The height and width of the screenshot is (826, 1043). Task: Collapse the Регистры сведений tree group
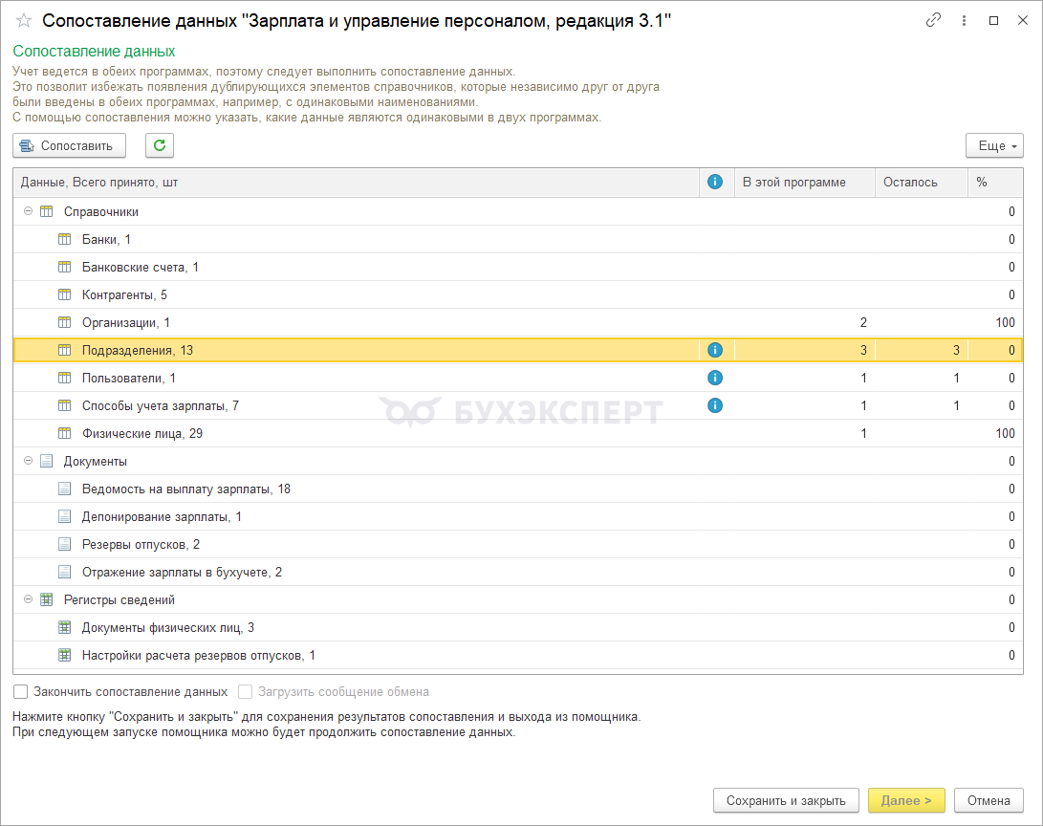(28, 599)
